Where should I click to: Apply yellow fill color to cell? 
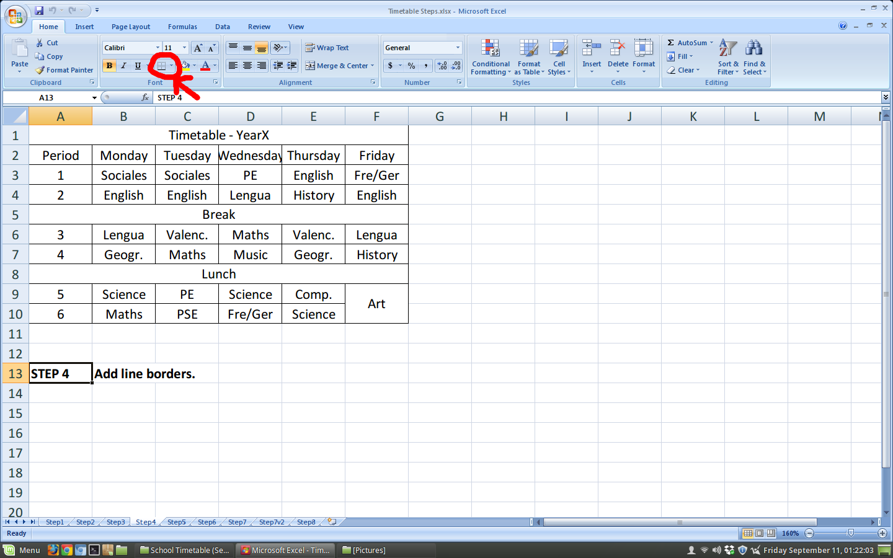point(185,66)
